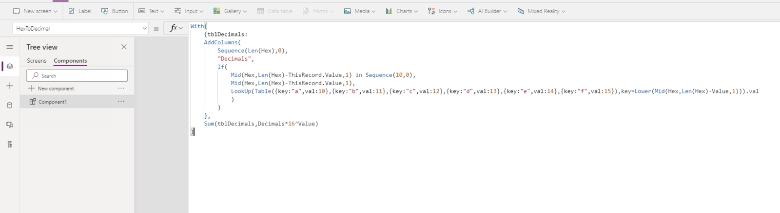Click the Label pencil icon
This screenshot has width=780, height=213.
pyautogui.click(x=72, y=11)
